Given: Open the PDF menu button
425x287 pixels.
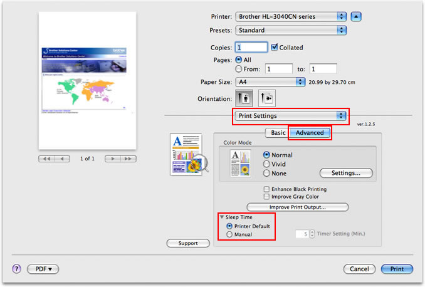Looking at the screenshot, I should (x=43, y=269).
